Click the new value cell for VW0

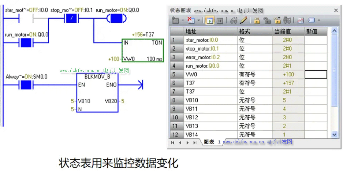[316, 74]
